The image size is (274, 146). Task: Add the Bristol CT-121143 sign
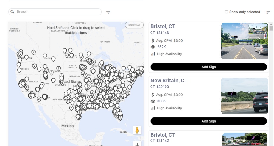coord(208,67)
